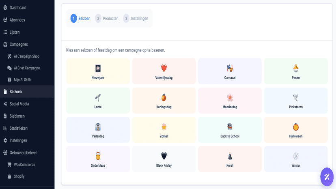
Task: Pick the Pinksteren card
Action: 296,100
